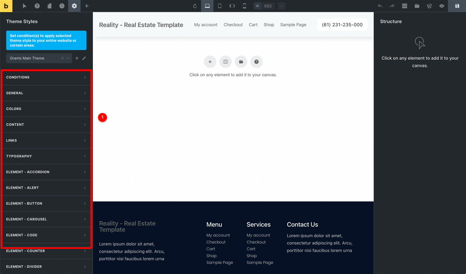This screenshot has height=274, width=466.
Task: Switch to mobile portrait breakpoint icon
Action: [x=244, y=6]
